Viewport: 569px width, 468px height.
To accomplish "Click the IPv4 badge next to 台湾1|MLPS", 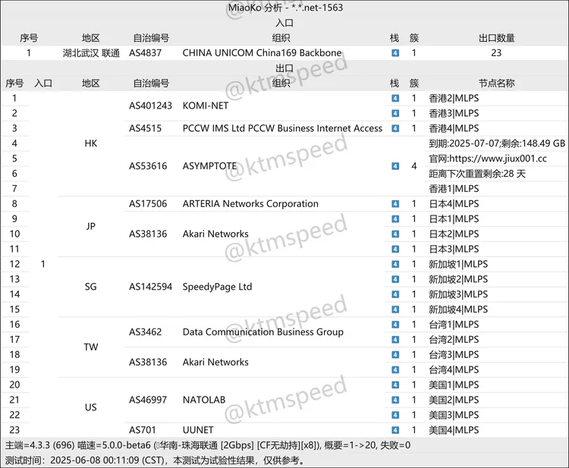I will [395, 324].
